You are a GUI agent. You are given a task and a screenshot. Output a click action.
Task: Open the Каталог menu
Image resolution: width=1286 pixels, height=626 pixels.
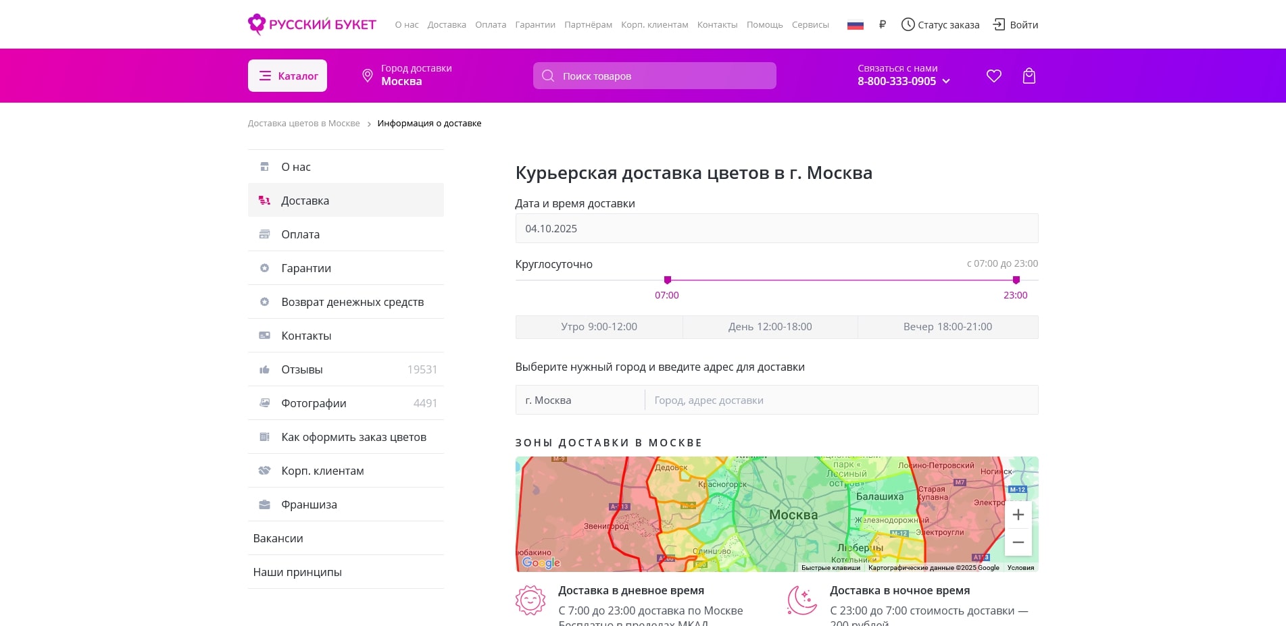tap(287, 76)
